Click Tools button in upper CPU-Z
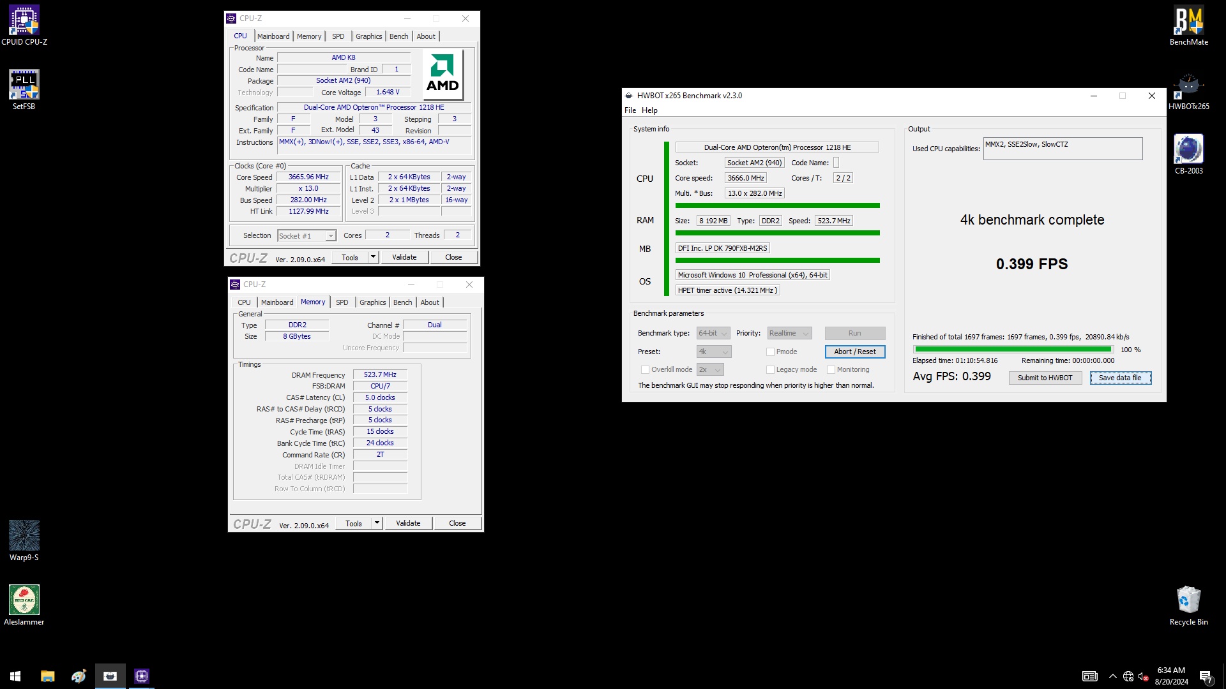The image size is (1226, 689). [x=350, y=257]
